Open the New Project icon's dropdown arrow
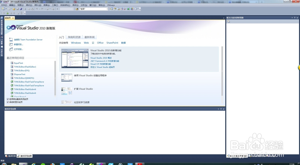This screenshot has width=300, height=165. click(6, 9)
